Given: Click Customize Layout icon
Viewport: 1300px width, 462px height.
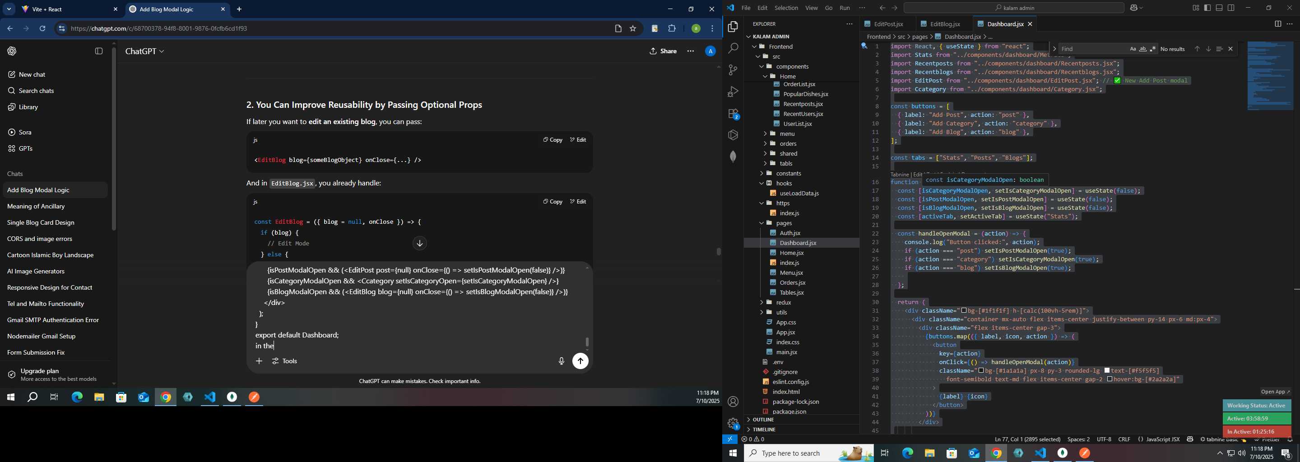Looking at the screenshot, I should point(1196,8).
